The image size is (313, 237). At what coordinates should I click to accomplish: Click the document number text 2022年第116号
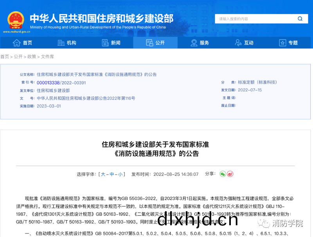click(x=121, y=98)
